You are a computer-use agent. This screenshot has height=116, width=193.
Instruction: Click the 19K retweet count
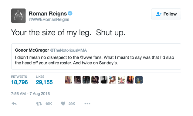click(49, 104)
